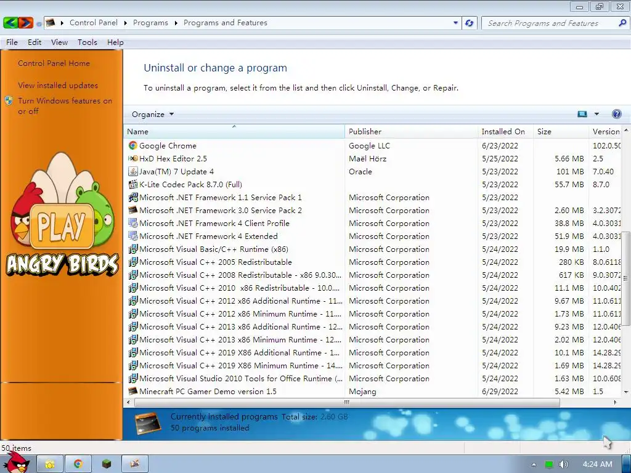Click the Windows features shield icon
Screen dimensions: 631x473
9,100
